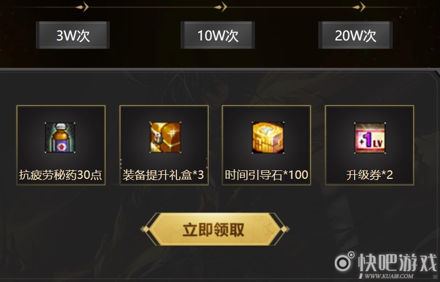Click the golden time guide stone icon

coord(268,138)
